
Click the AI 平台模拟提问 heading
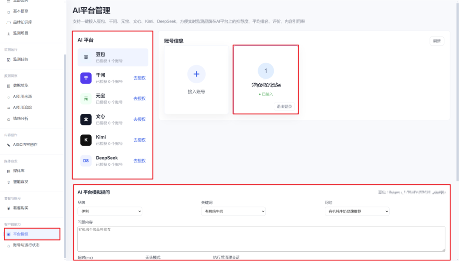(x=93, y=192)
